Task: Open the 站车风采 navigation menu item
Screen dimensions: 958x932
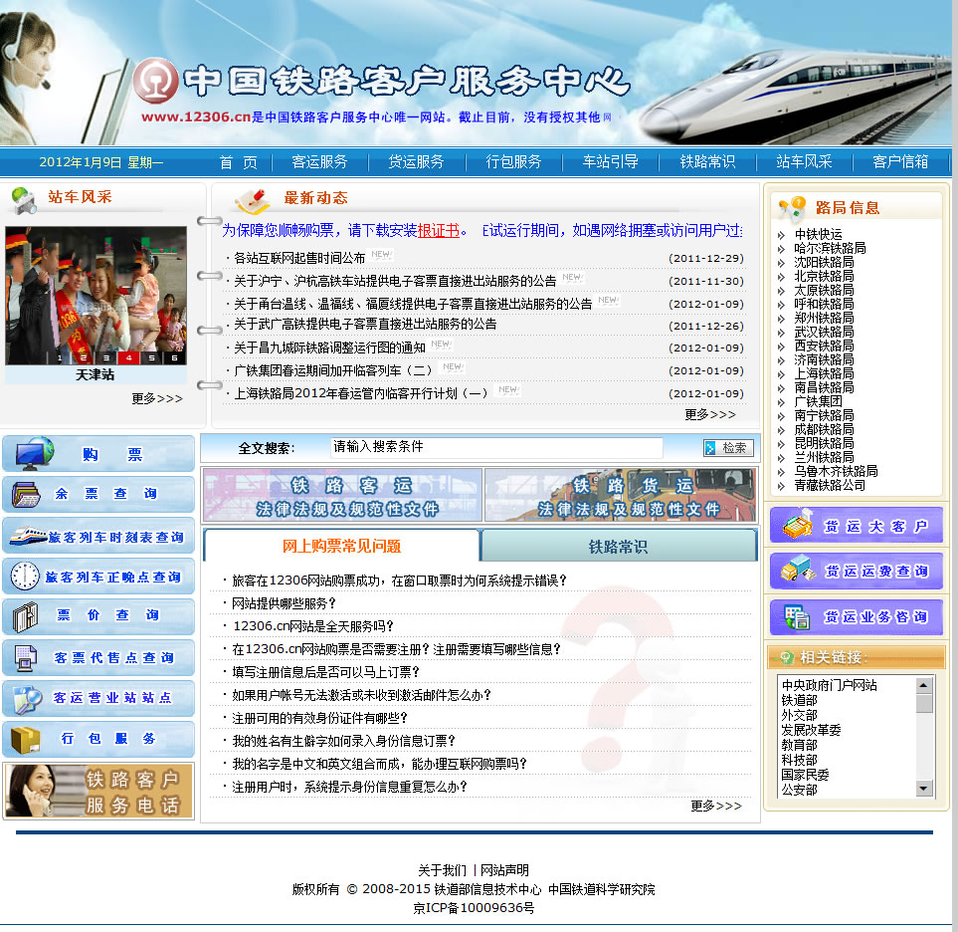Action: 804,162
